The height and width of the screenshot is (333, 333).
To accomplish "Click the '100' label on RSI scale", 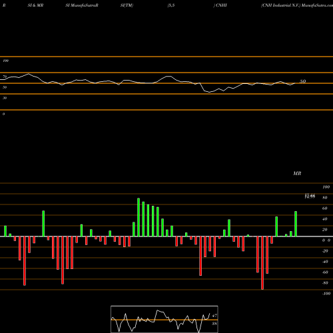I will [5, 61].
